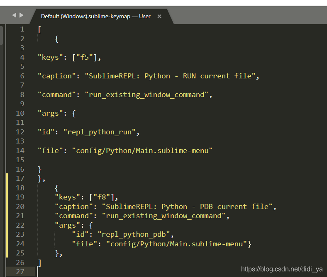This screenshot has width=327, height=277.
Task: Click the "command" line on row 21
Action: point(142,216)
